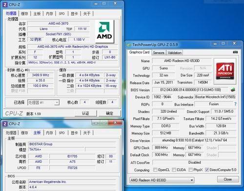Select 处理器 tab in top CPU-Z window
Viewport: 244px width, 191px height.
coord(11,13)
